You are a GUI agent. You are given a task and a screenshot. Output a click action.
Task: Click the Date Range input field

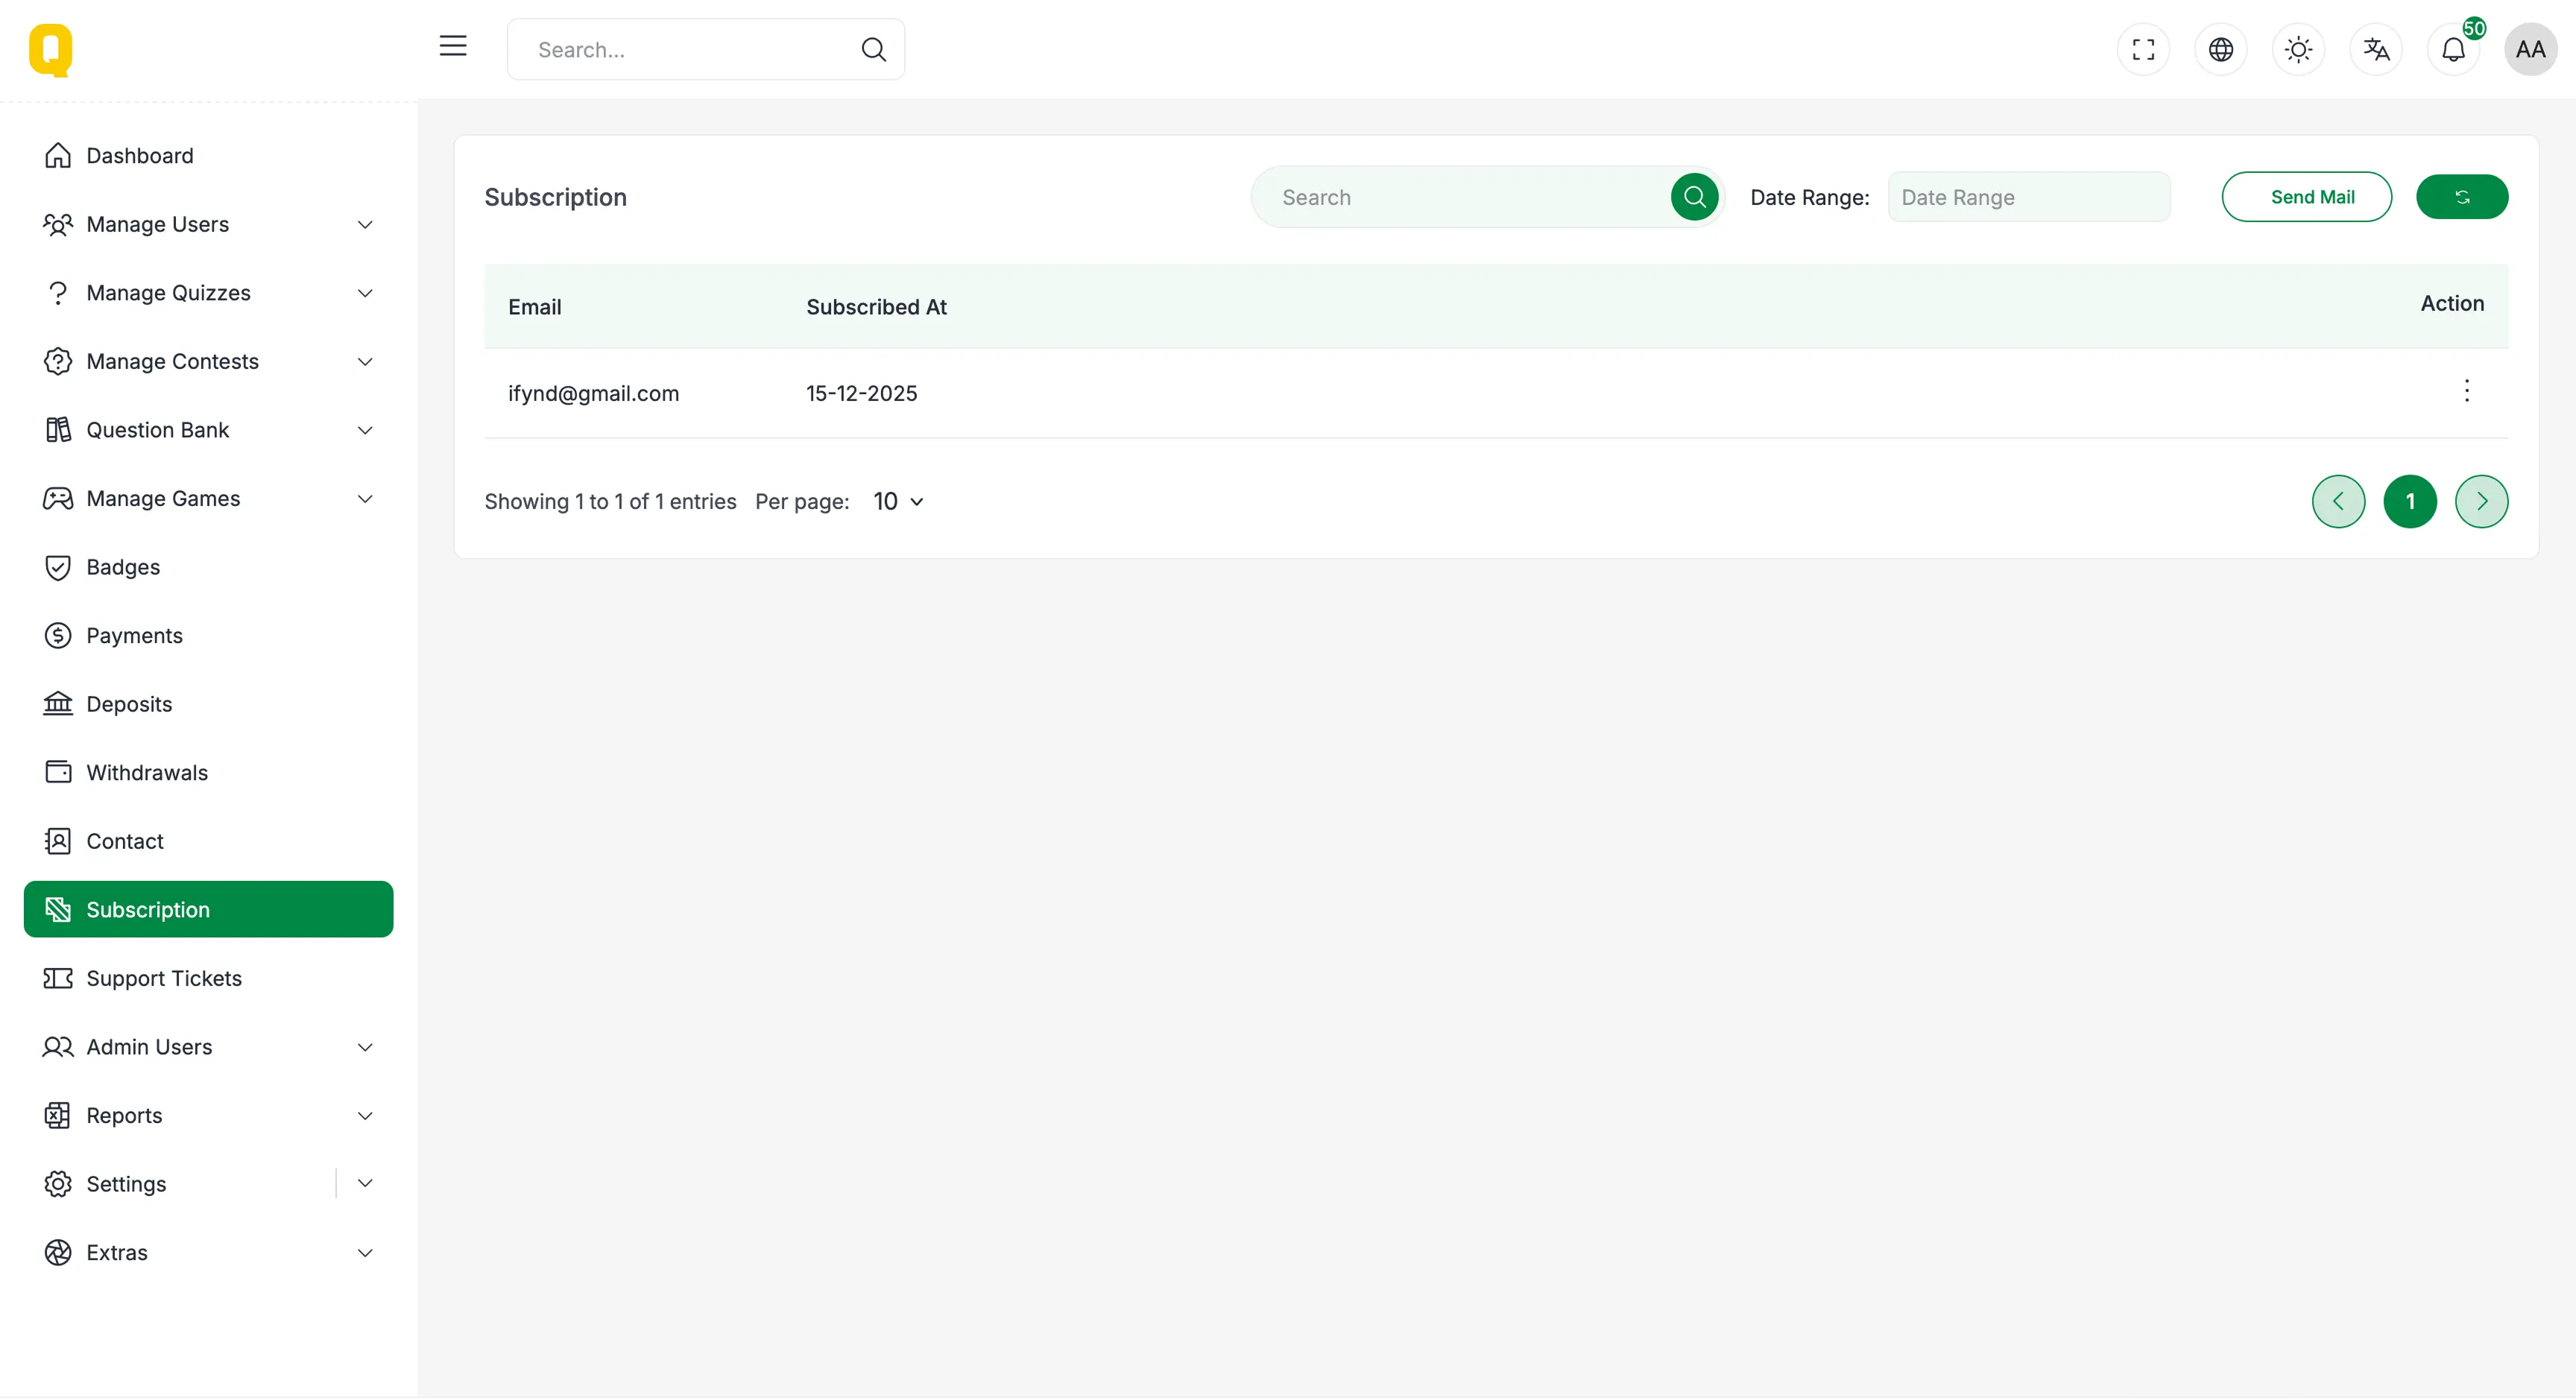point(2028,197)
